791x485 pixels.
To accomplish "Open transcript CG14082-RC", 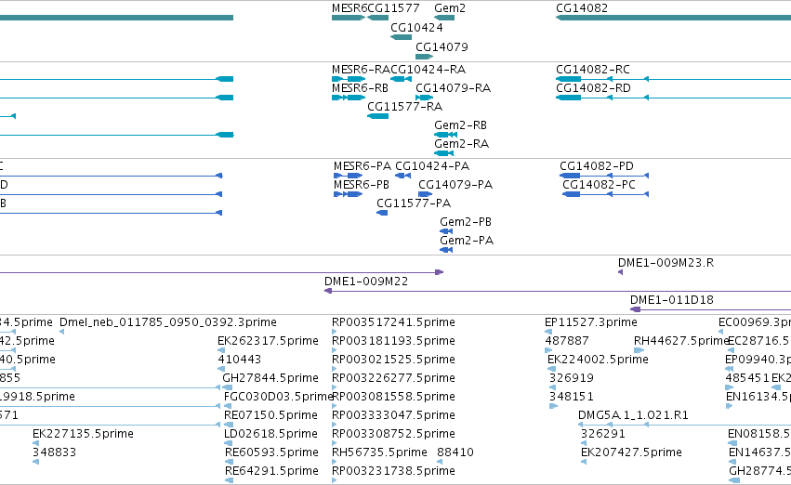I will (593, 69).
